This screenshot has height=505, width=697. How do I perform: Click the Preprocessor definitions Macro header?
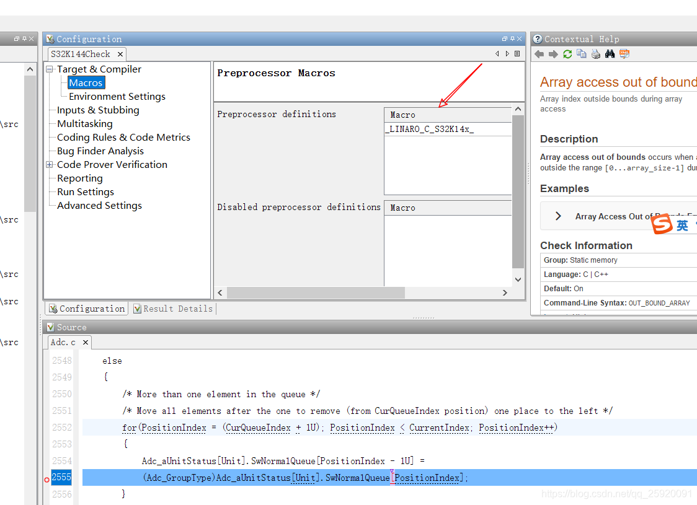pyautogui.click(x=448, y=115)
